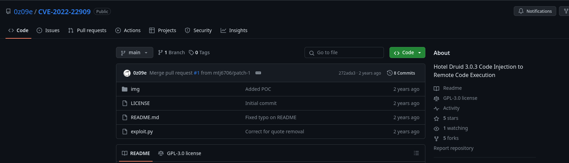Open the 8 Commits history icon
This screenshot has width=569, height=163.
[x=390, y=73]
